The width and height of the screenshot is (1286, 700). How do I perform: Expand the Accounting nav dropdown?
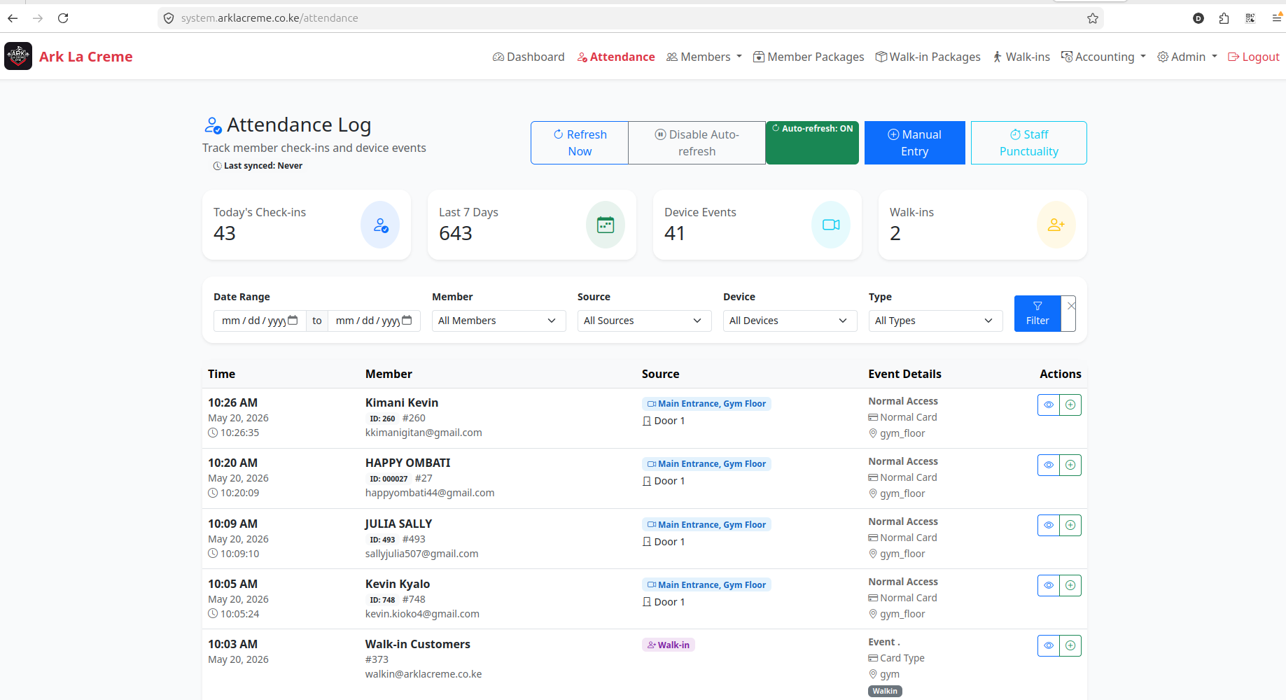(x=1103, y=57)
